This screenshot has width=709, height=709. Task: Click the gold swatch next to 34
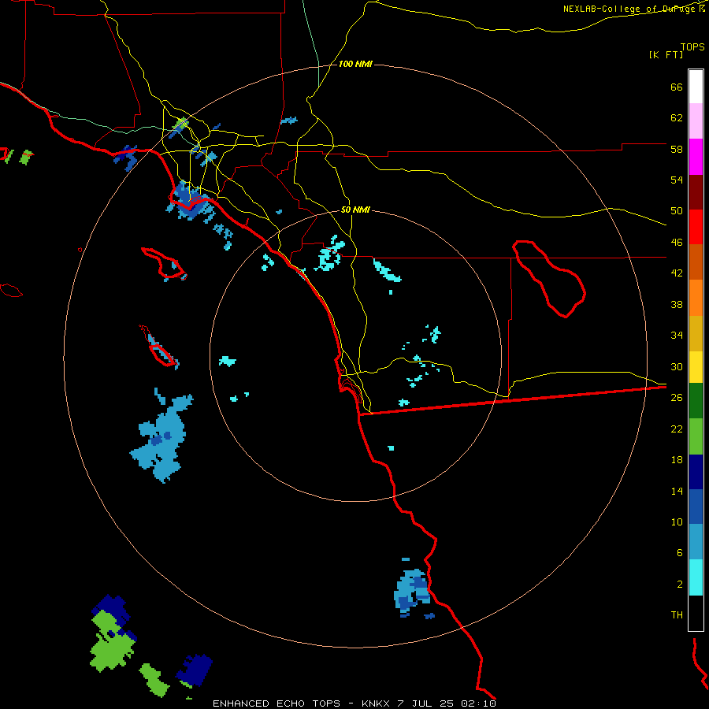pos(696,333)
